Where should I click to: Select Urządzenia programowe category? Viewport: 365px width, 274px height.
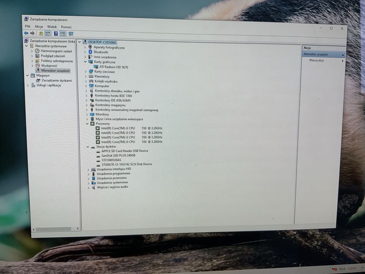[x=113, y=173]
